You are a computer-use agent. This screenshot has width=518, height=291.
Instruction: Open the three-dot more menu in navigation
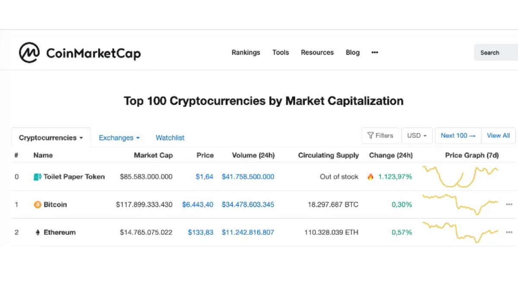375,53
